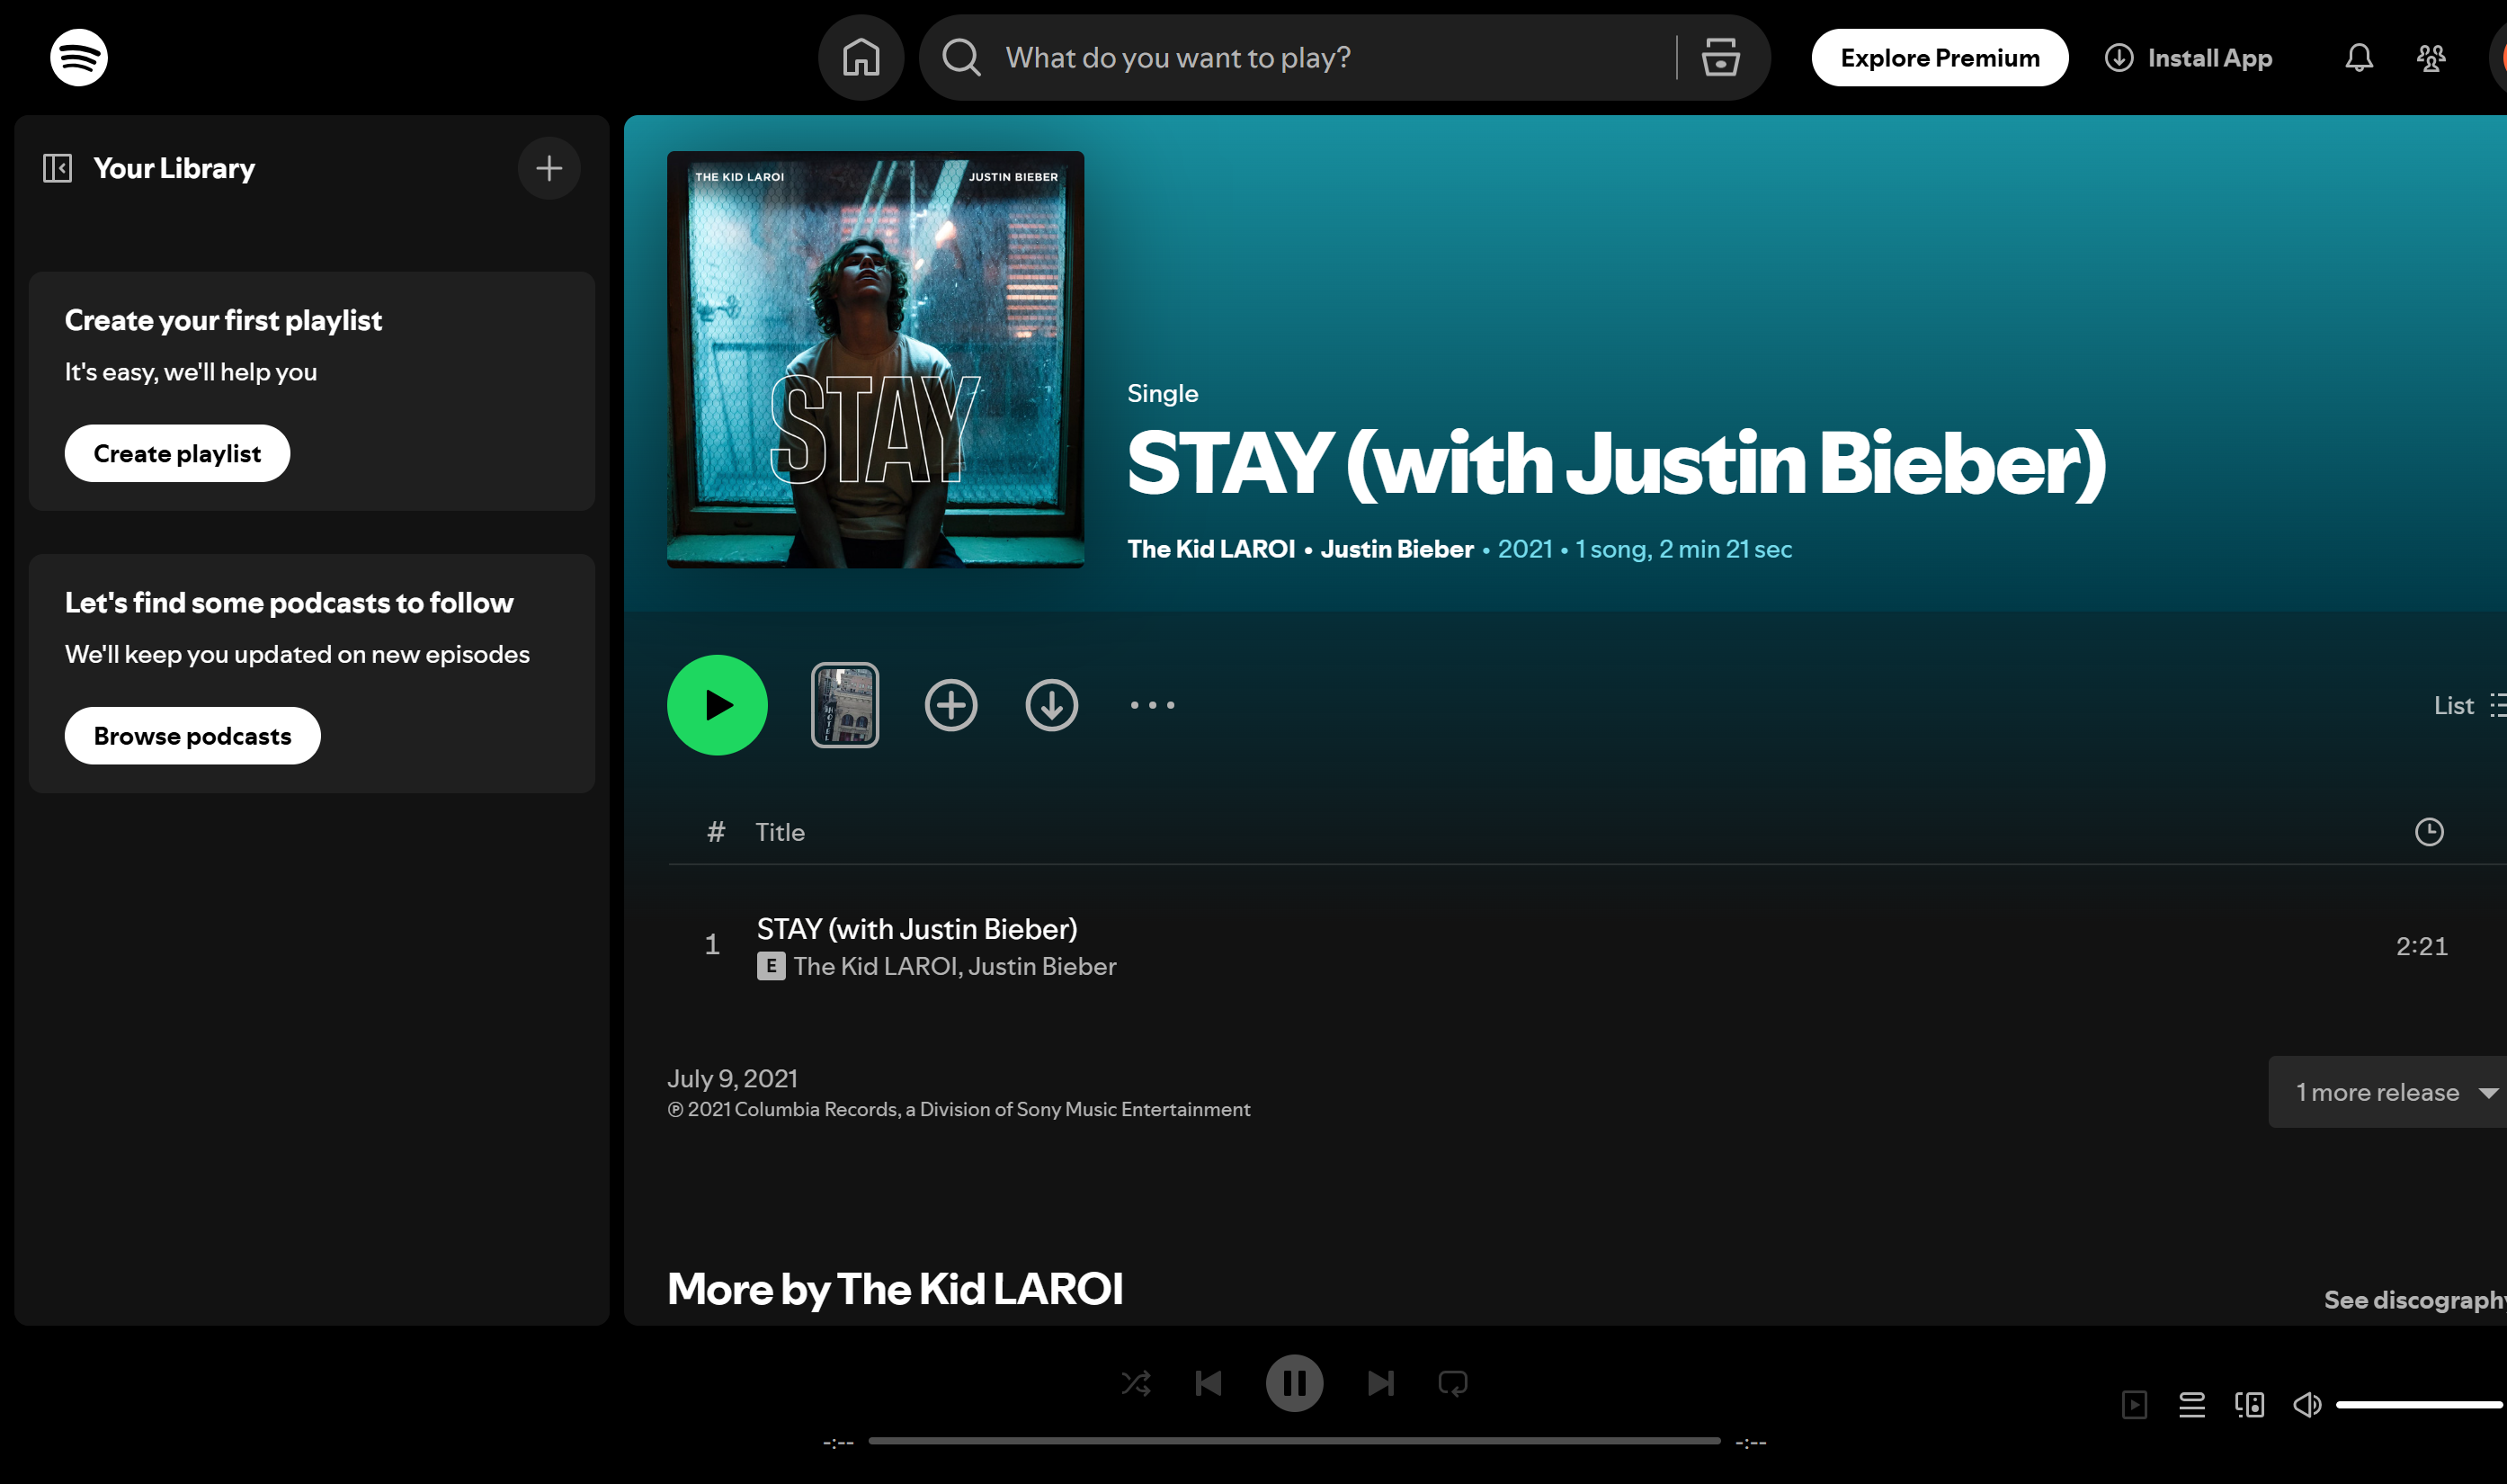Click 'The Kid LAROI, Justin Bieber' under track title
Image resolution: width=2507 pixels, height=1484 pixels.
(955, 967)
